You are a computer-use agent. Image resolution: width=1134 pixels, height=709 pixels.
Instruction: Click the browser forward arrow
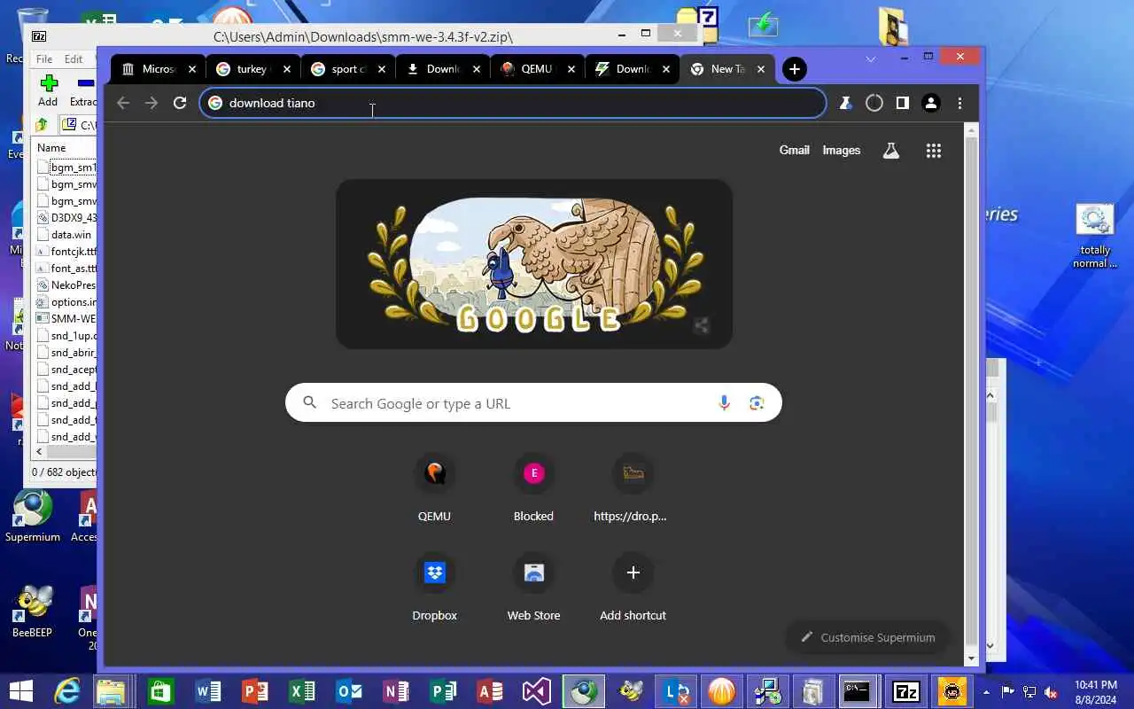[x=151, y=103]
